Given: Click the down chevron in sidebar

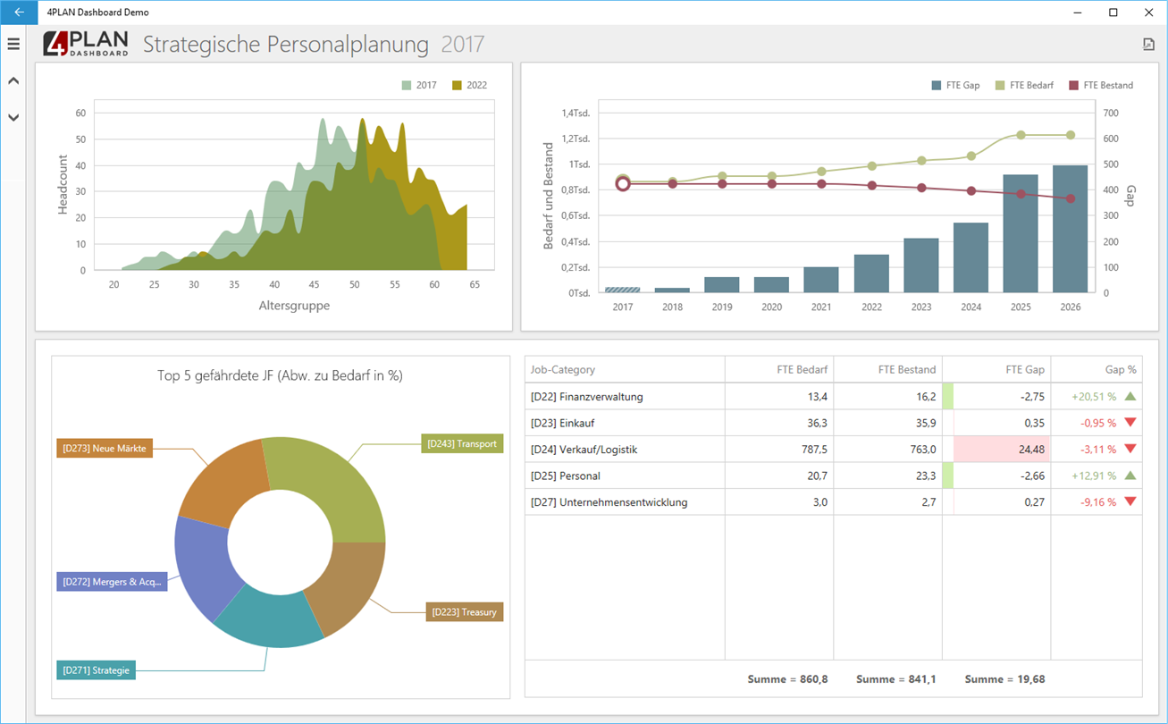Looking at the screenshot, I should (13, 117).
